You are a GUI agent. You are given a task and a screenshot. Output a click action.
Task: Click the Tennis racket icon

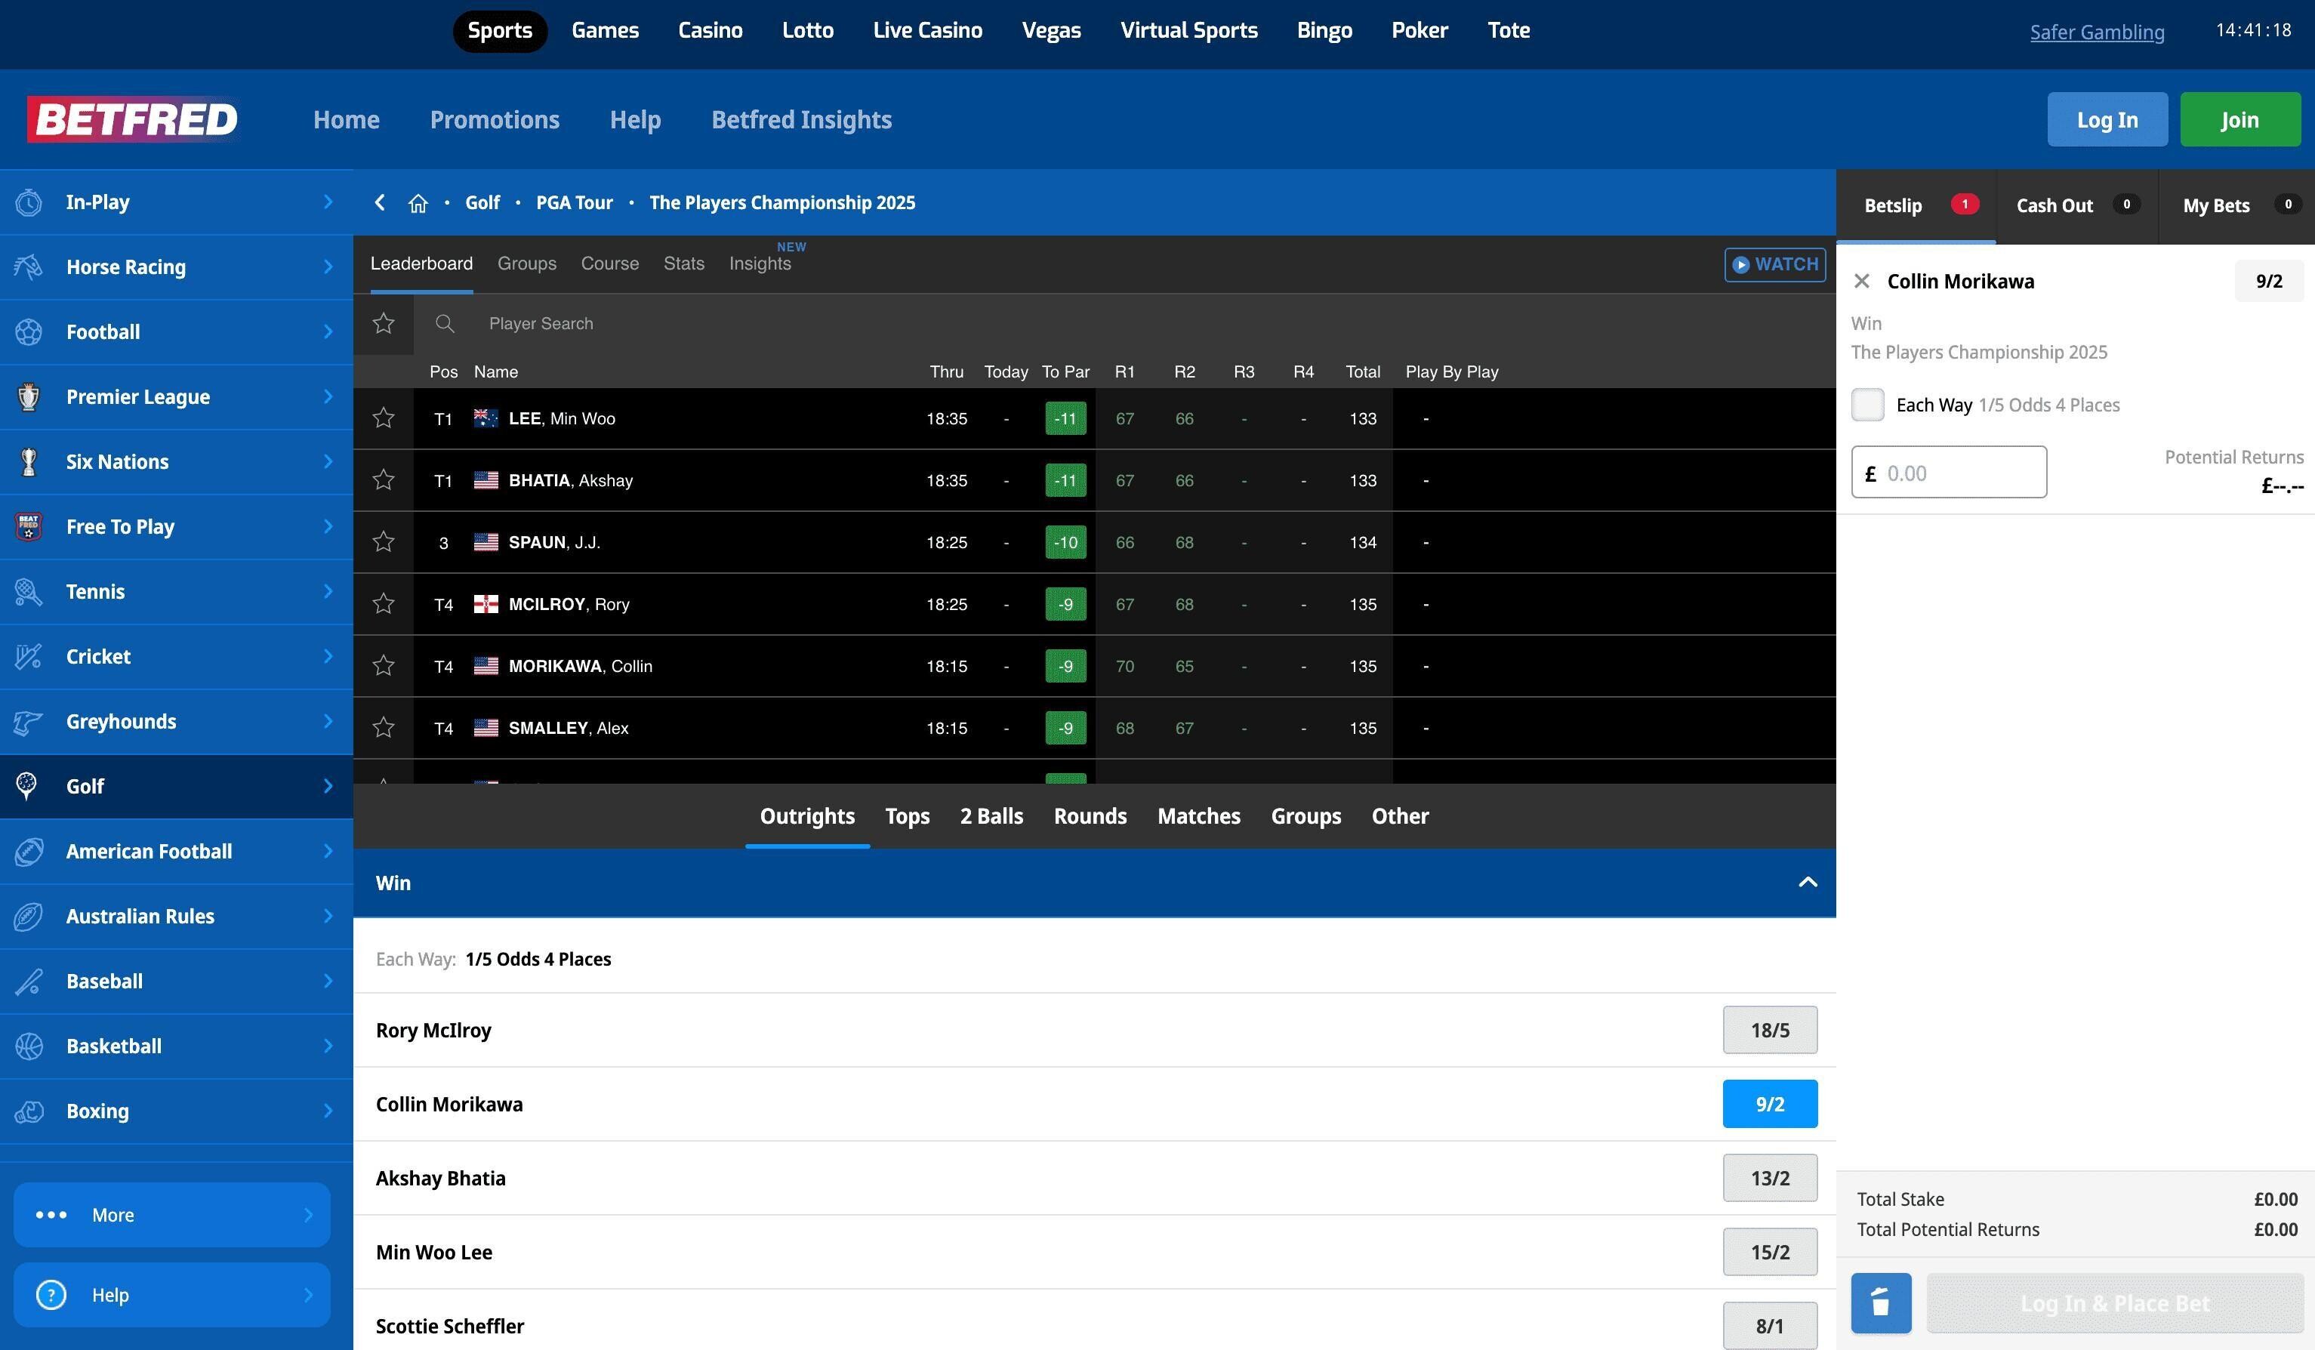29,591
